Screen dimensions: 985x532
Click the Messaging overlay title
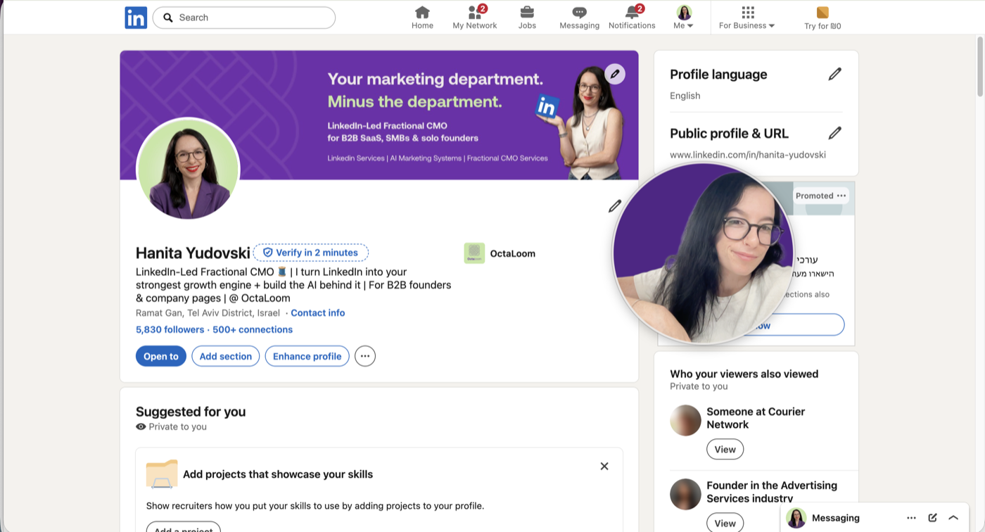tap(836, 518)
